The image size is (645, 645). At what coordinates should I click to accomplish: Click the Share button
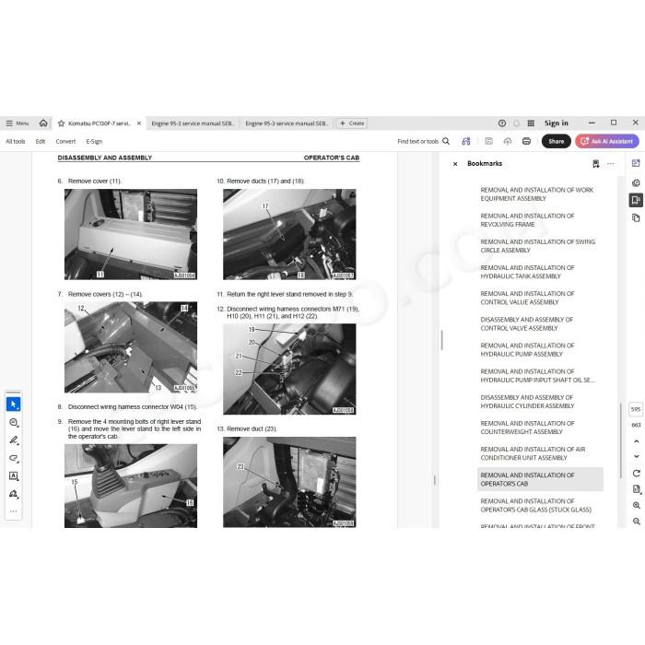pyautogui.click(x=557, y=141)
